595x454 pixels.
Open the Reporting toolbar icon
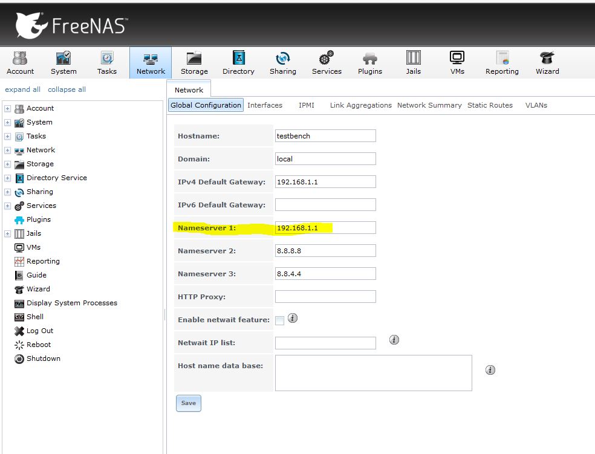click(x=502, y=63)
